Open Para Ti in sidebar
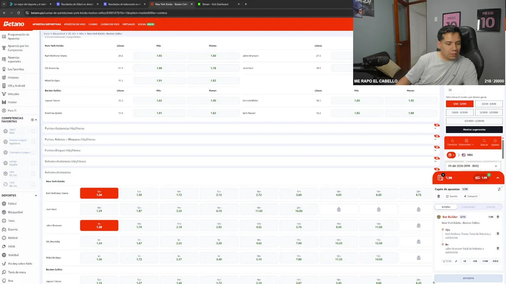 click(x=12, y=110)
